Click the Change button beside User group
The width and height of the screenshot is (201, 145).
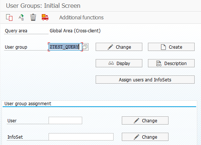[x=119, y=47]
